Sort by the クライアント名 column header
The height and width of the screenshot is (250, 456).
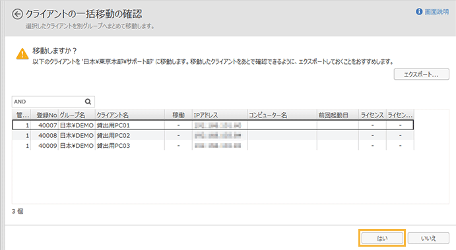[x=130, y=115]
